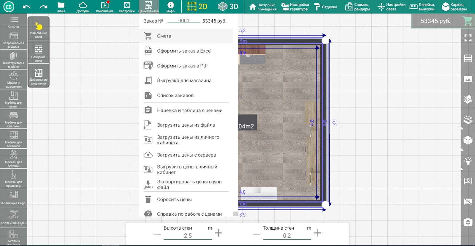The image size is (475, 246).
Task: Select Смета from the menu
Action: [164, 36]
